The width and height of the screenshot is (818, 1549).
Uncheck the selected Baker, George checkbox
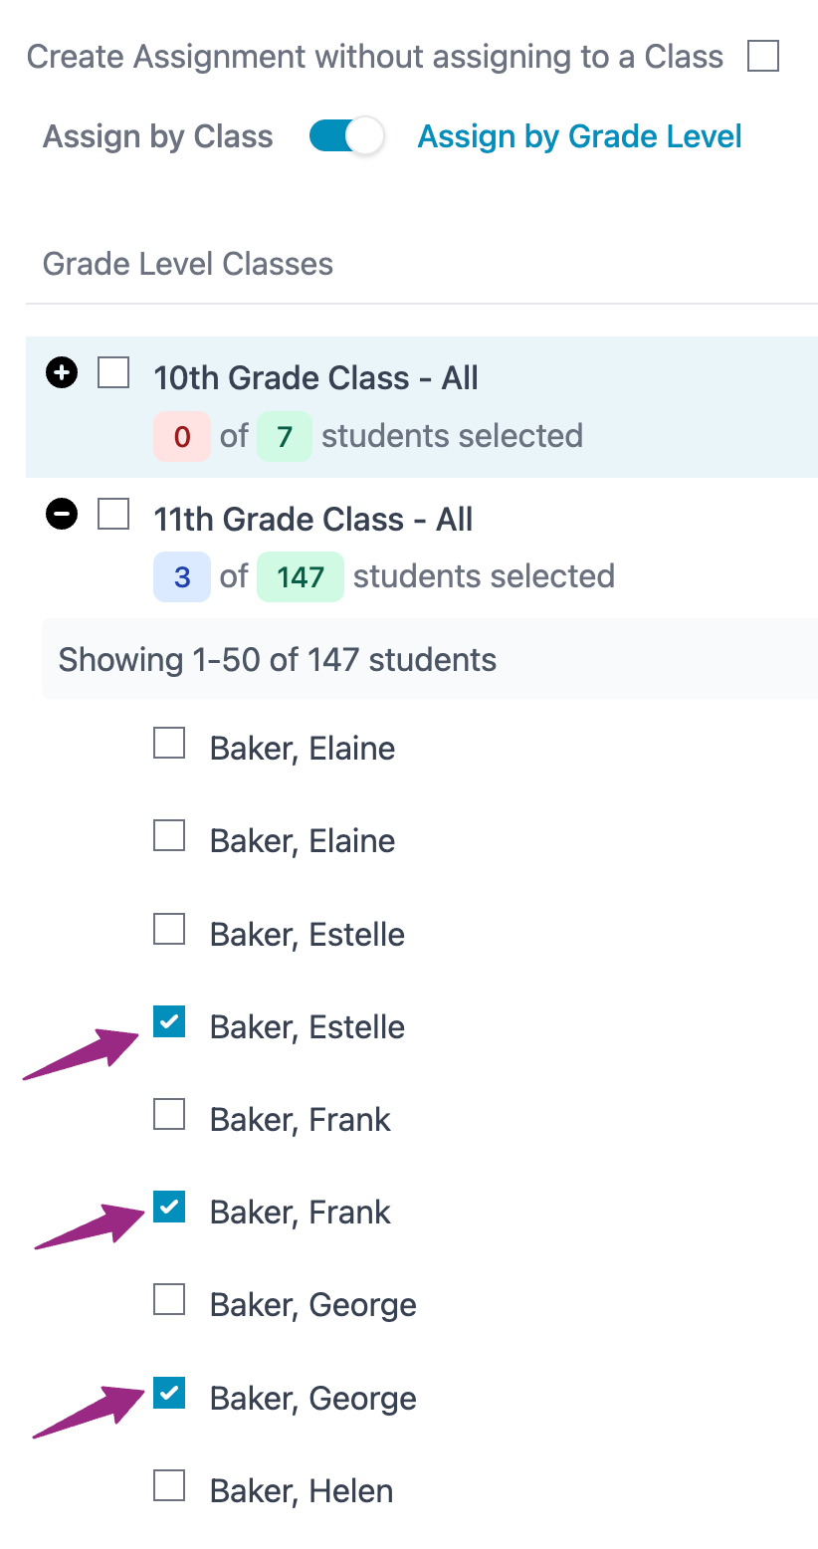(x=169, y=1394)
